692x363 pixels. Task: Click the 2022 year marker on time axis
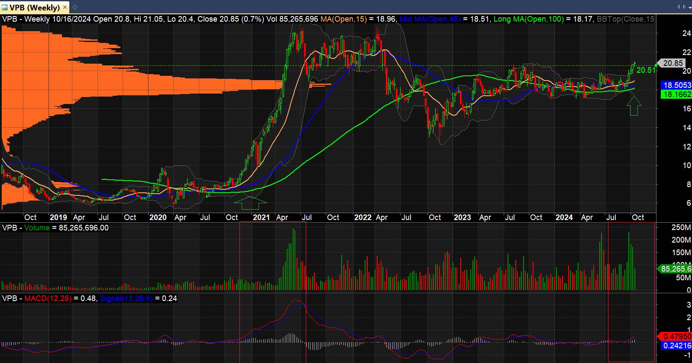click(362, 217)
